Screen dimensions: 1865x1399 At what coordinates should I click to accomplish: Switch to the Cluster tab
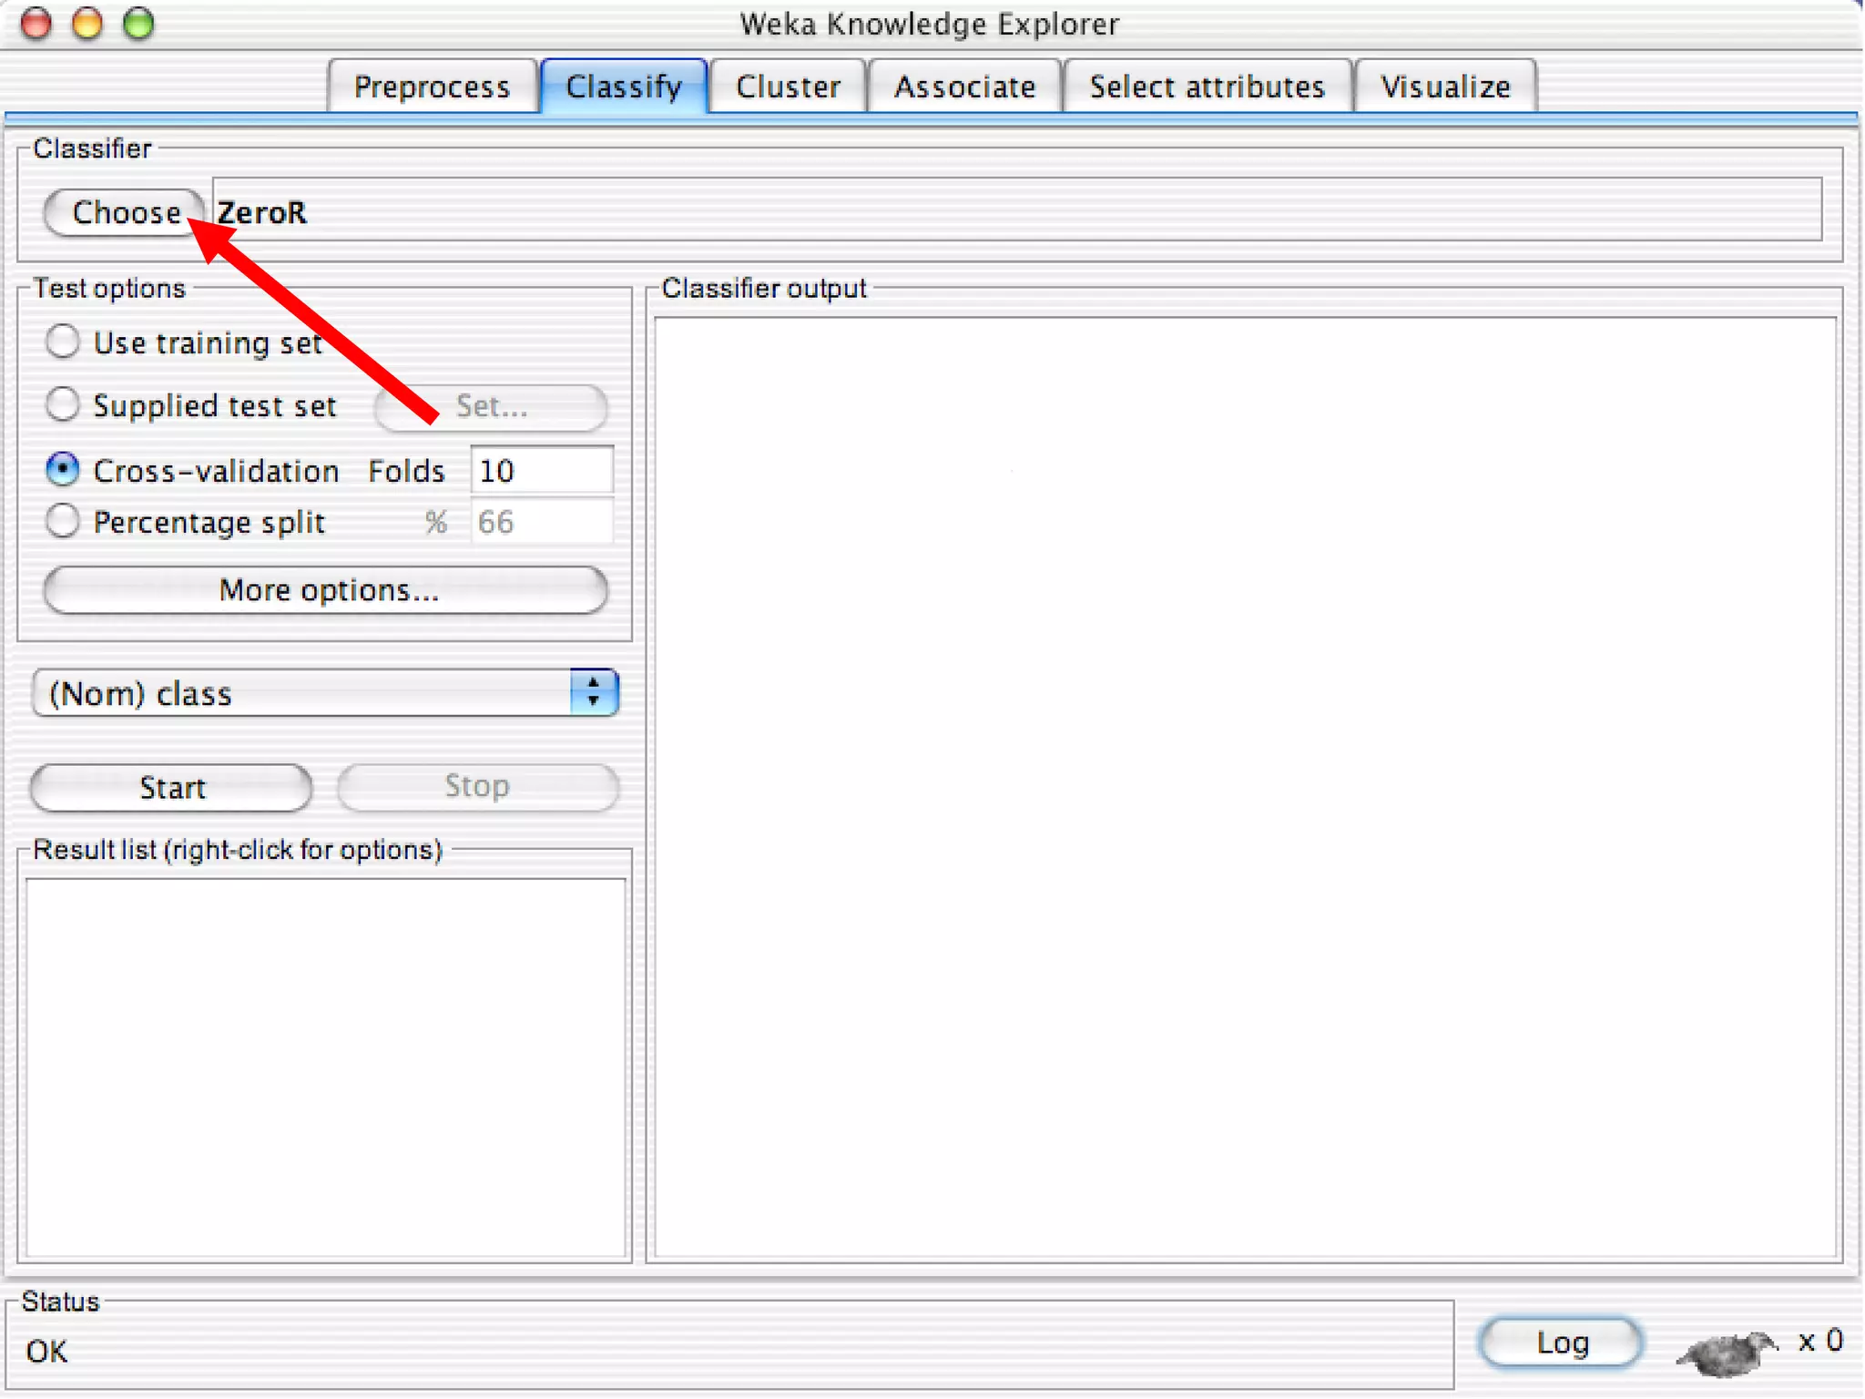[788, 87]
